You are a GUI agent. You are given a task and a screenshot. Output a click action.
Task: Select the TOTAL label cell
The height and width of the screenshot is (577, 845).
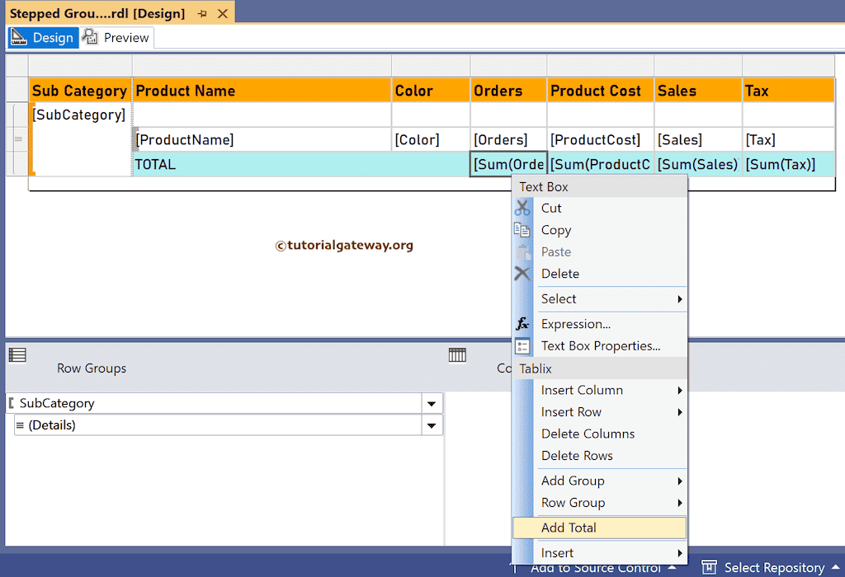(300, 164)
